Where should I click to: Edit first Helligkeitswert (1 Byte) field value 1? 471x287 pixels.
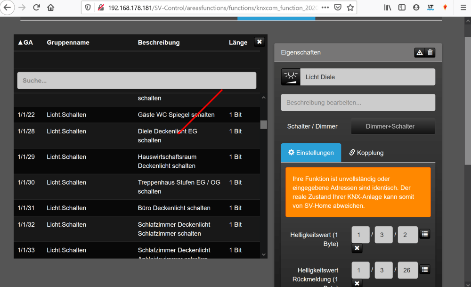point(360,235)
